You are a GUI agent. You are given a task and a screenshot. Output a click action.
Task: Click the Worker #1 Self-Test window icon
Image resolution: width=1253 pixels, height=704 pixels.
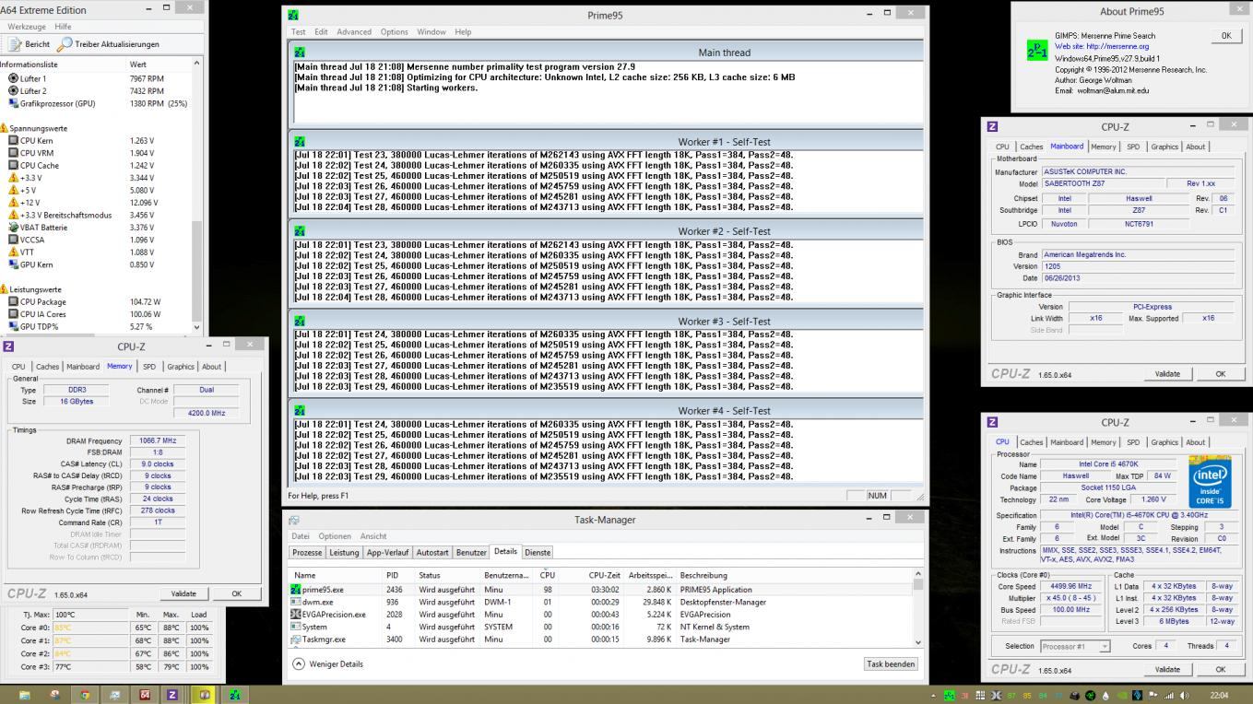click(x=299, y=142)
